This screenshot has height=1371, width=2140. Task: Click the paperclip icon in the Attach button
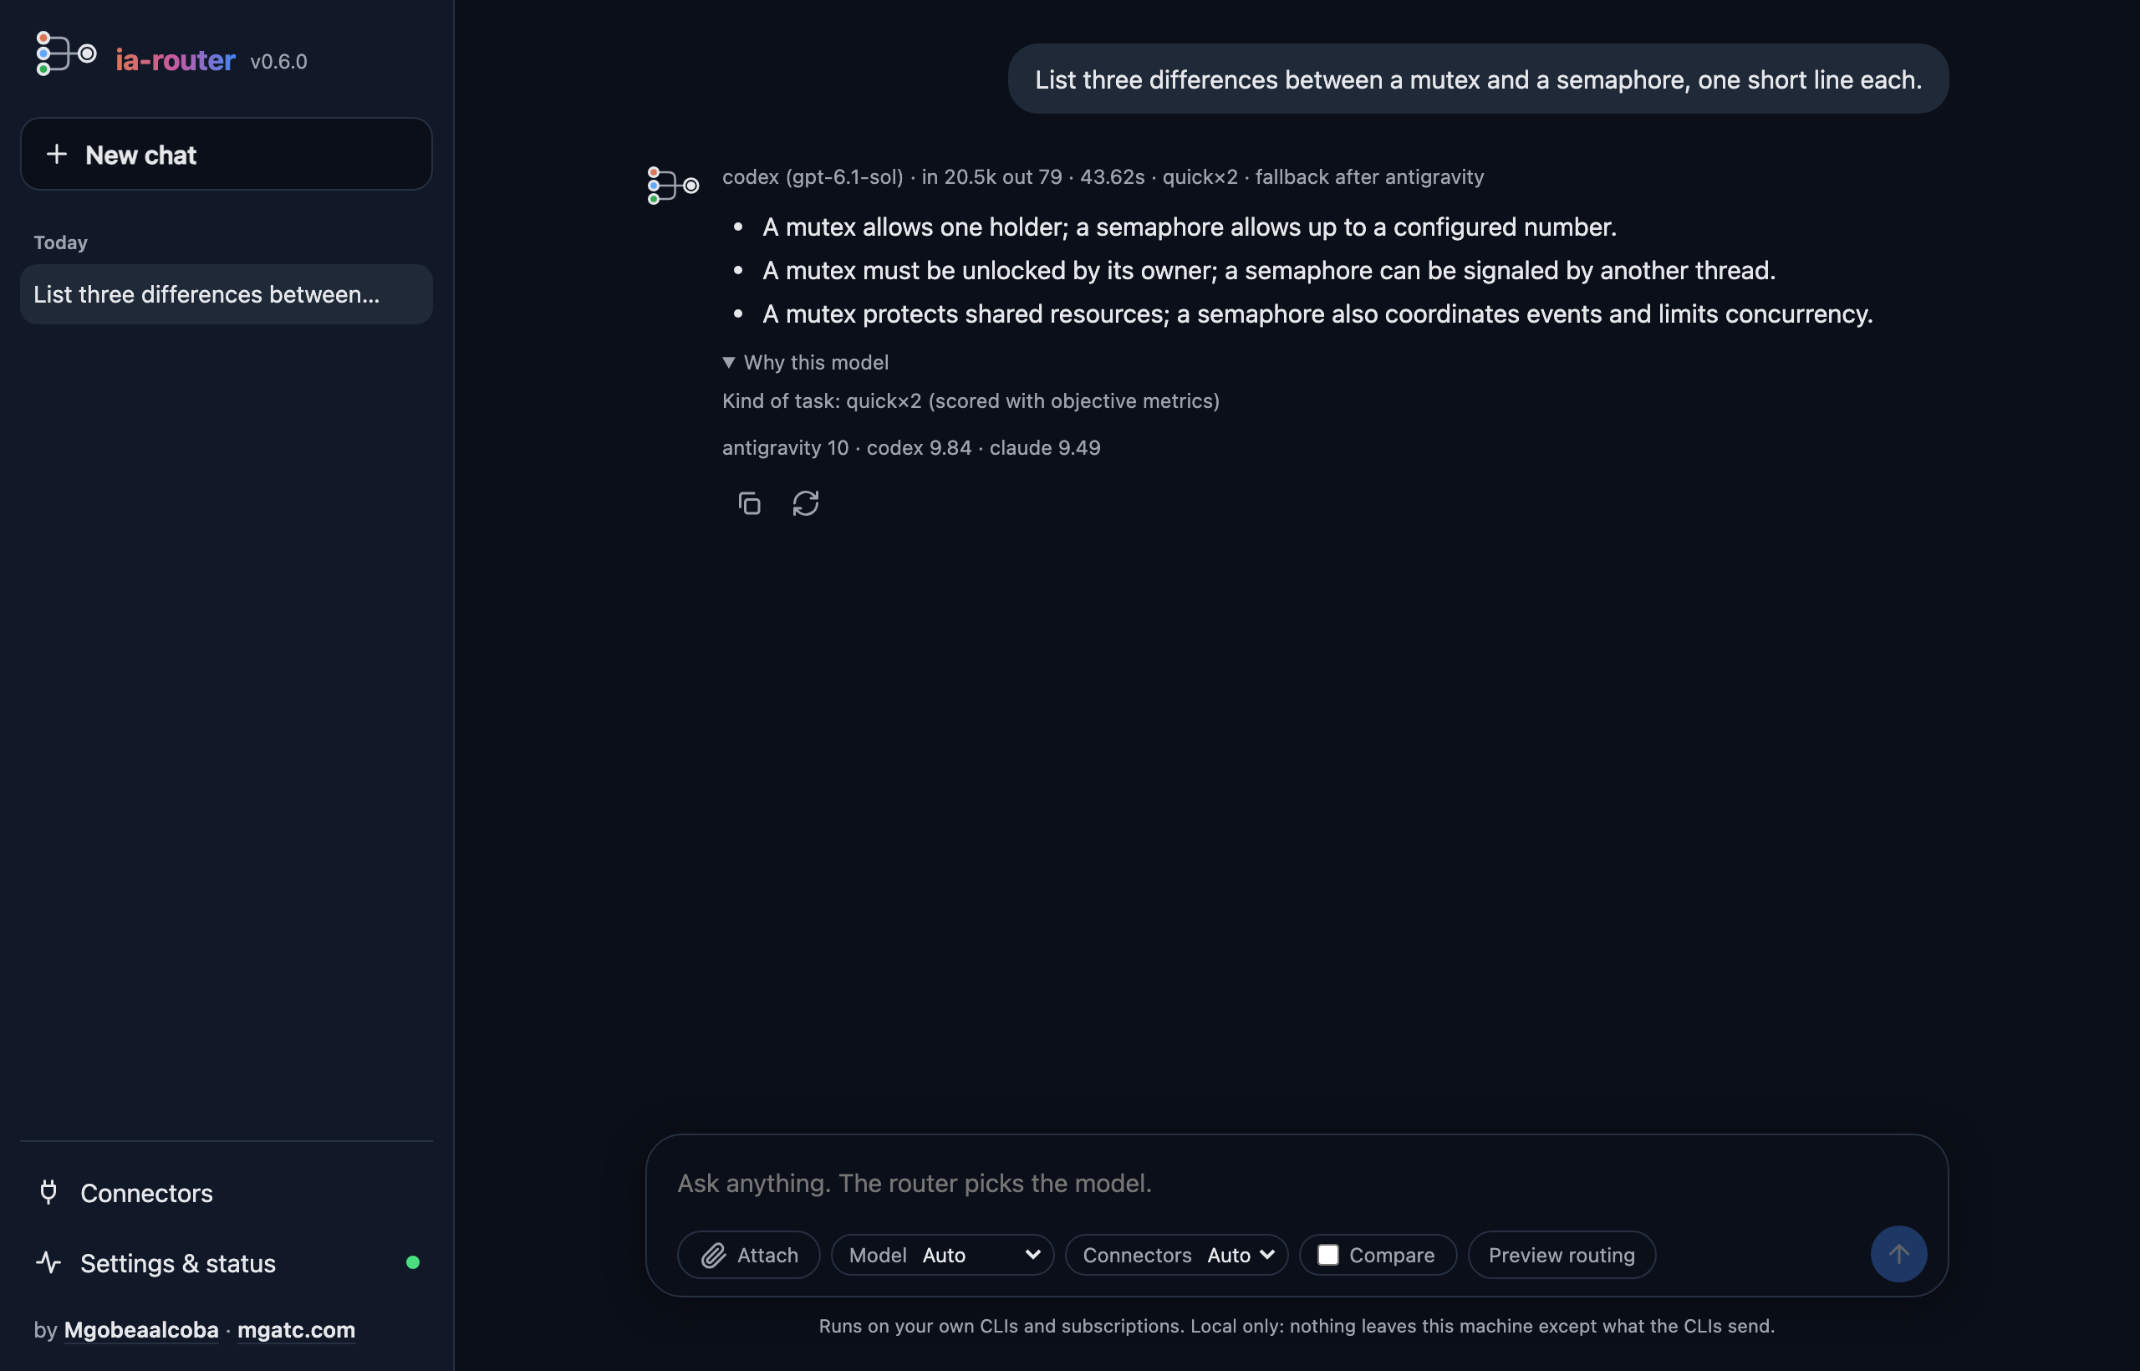714,1256
